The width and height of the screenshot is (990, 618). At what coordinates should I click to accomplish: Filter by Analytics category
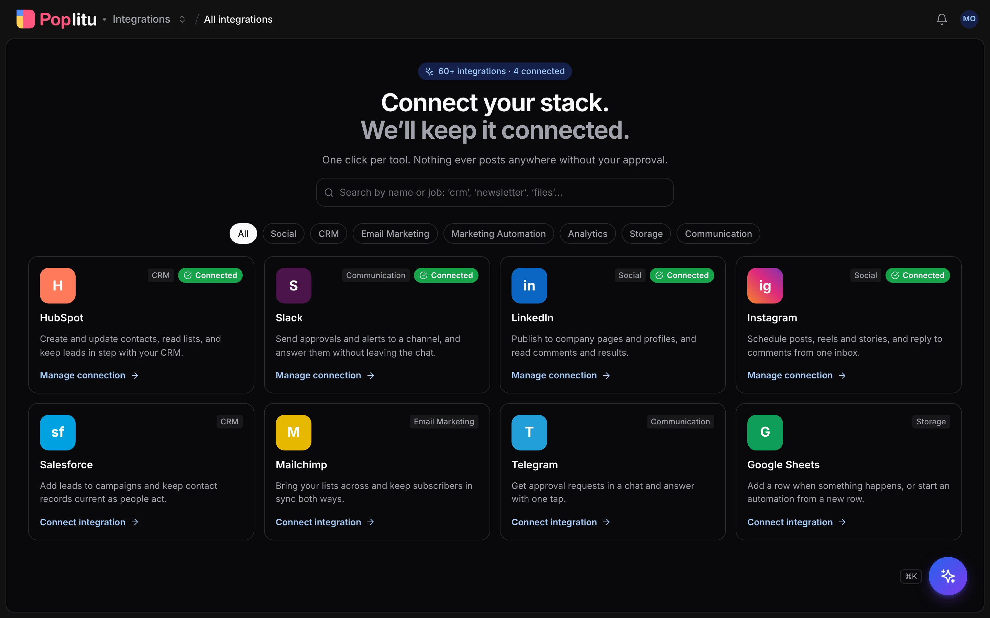click(587, 234)
